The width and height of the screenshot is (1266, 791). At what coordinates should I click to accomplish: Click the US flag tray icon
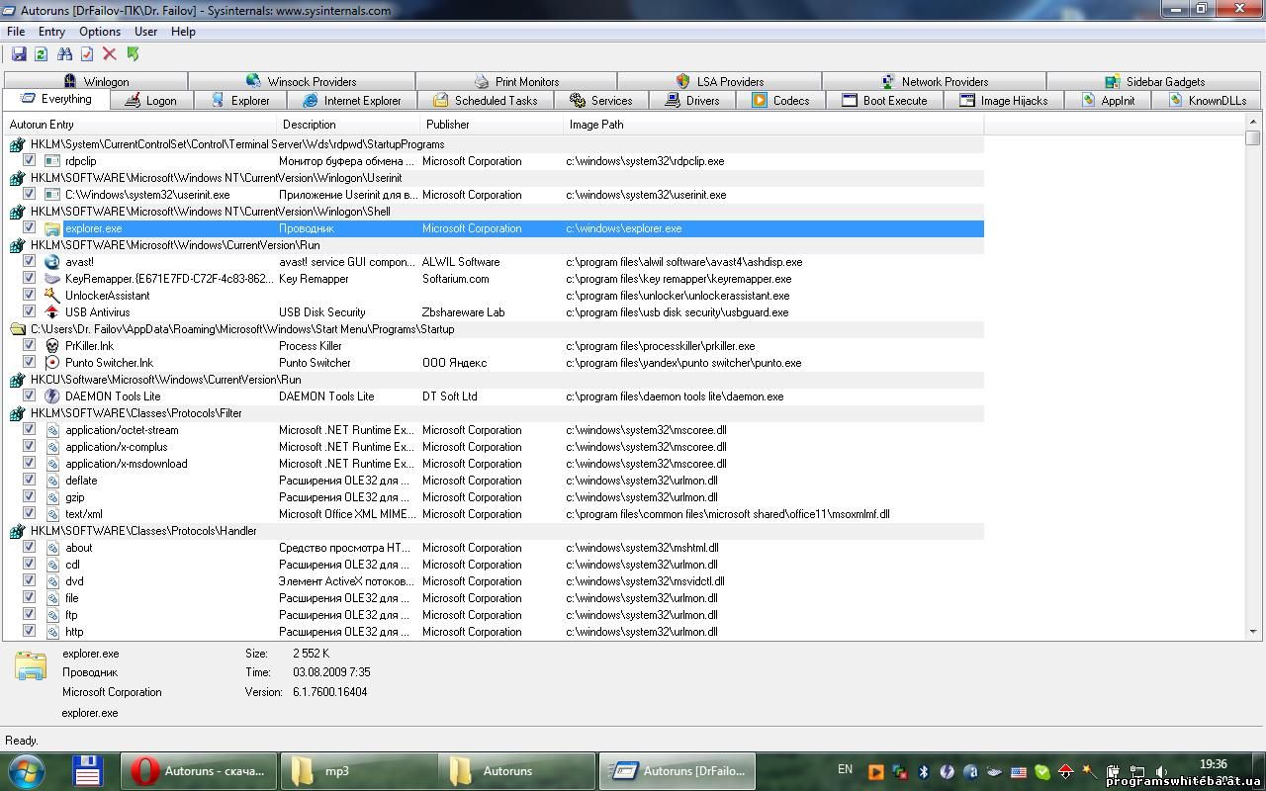pos(1019,771)
